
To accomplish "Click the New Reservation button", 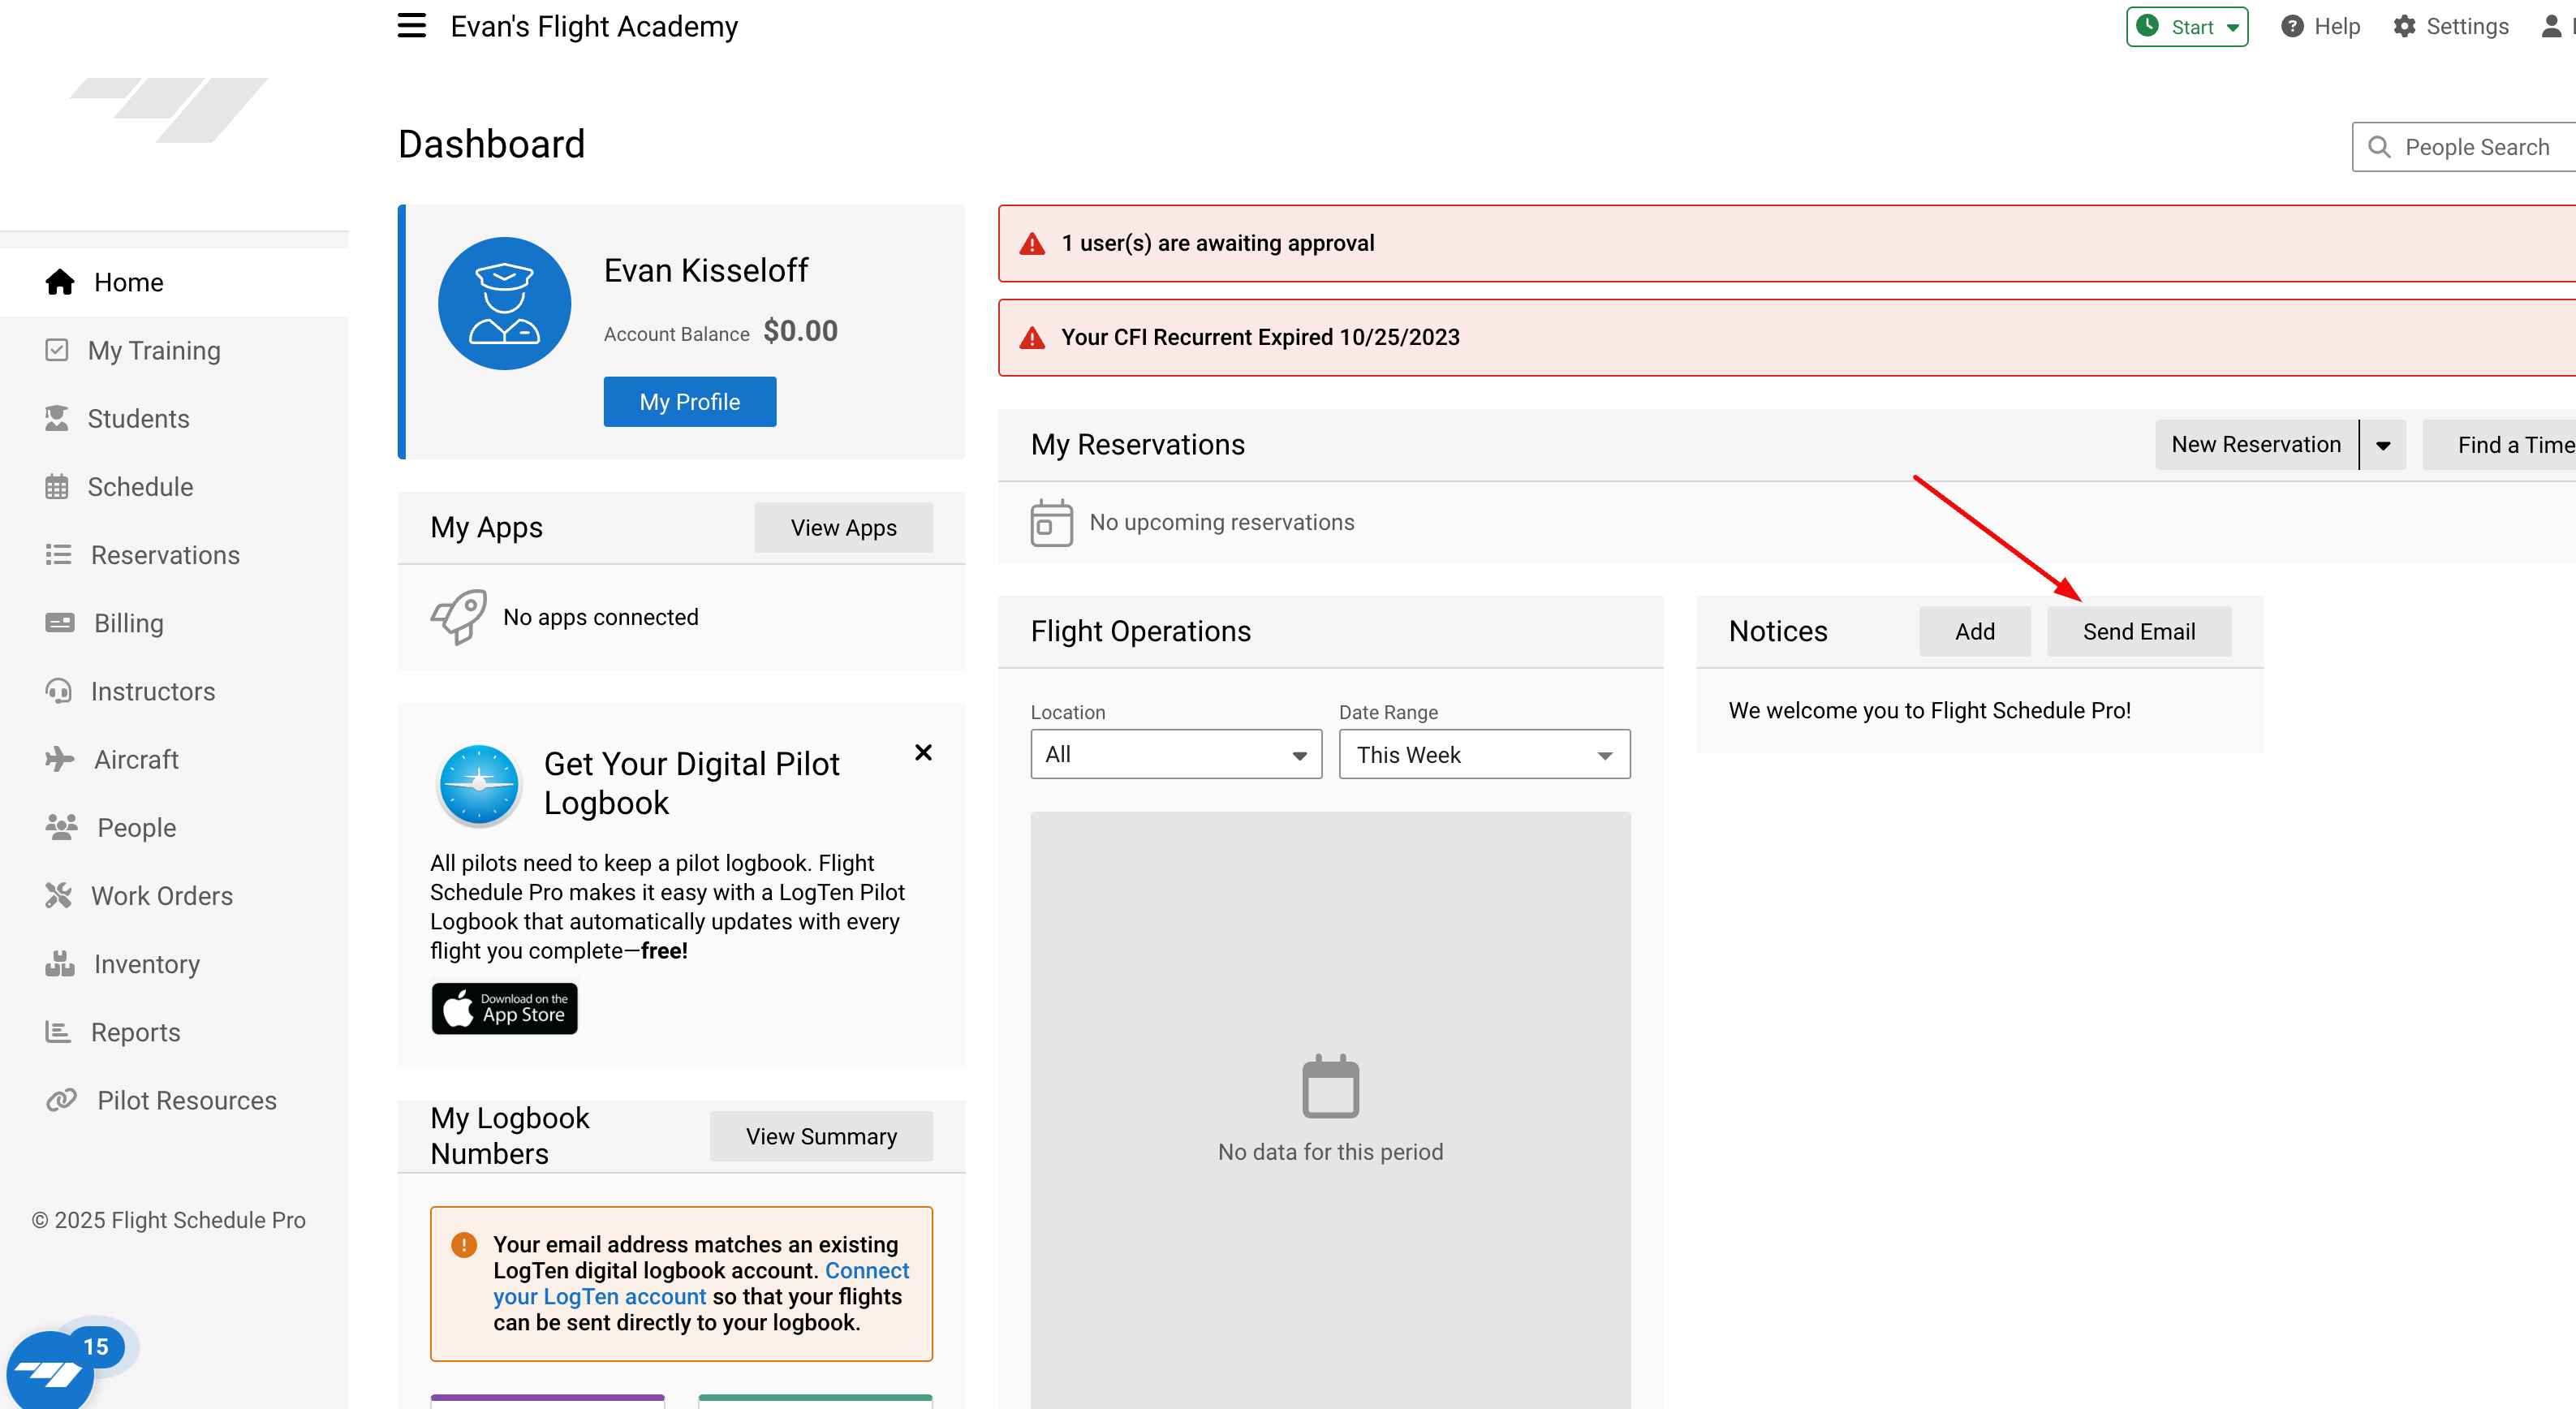I will 2256,445.
